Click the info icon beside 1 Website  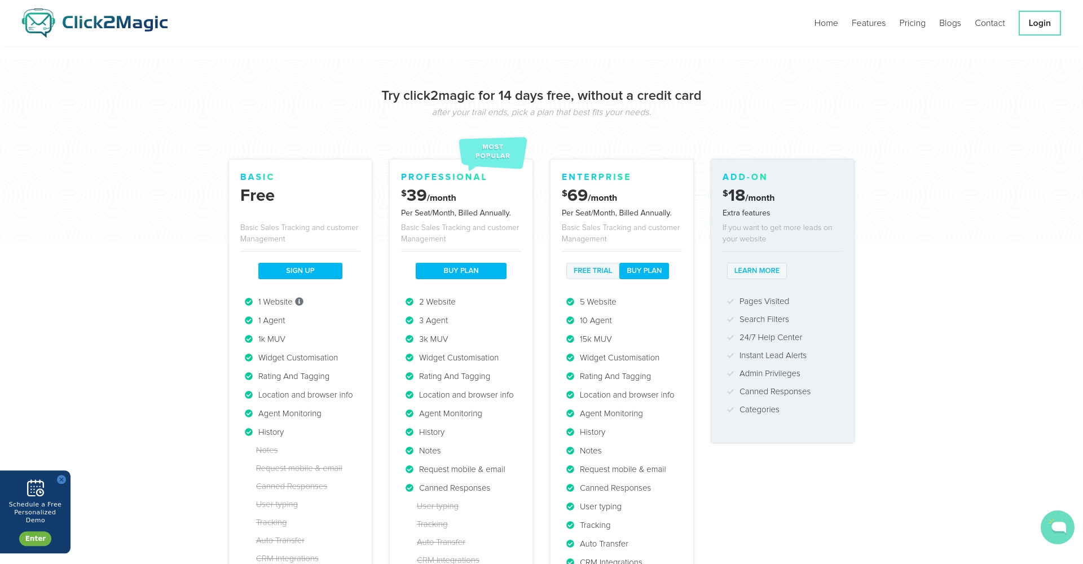tap(300, 302)
